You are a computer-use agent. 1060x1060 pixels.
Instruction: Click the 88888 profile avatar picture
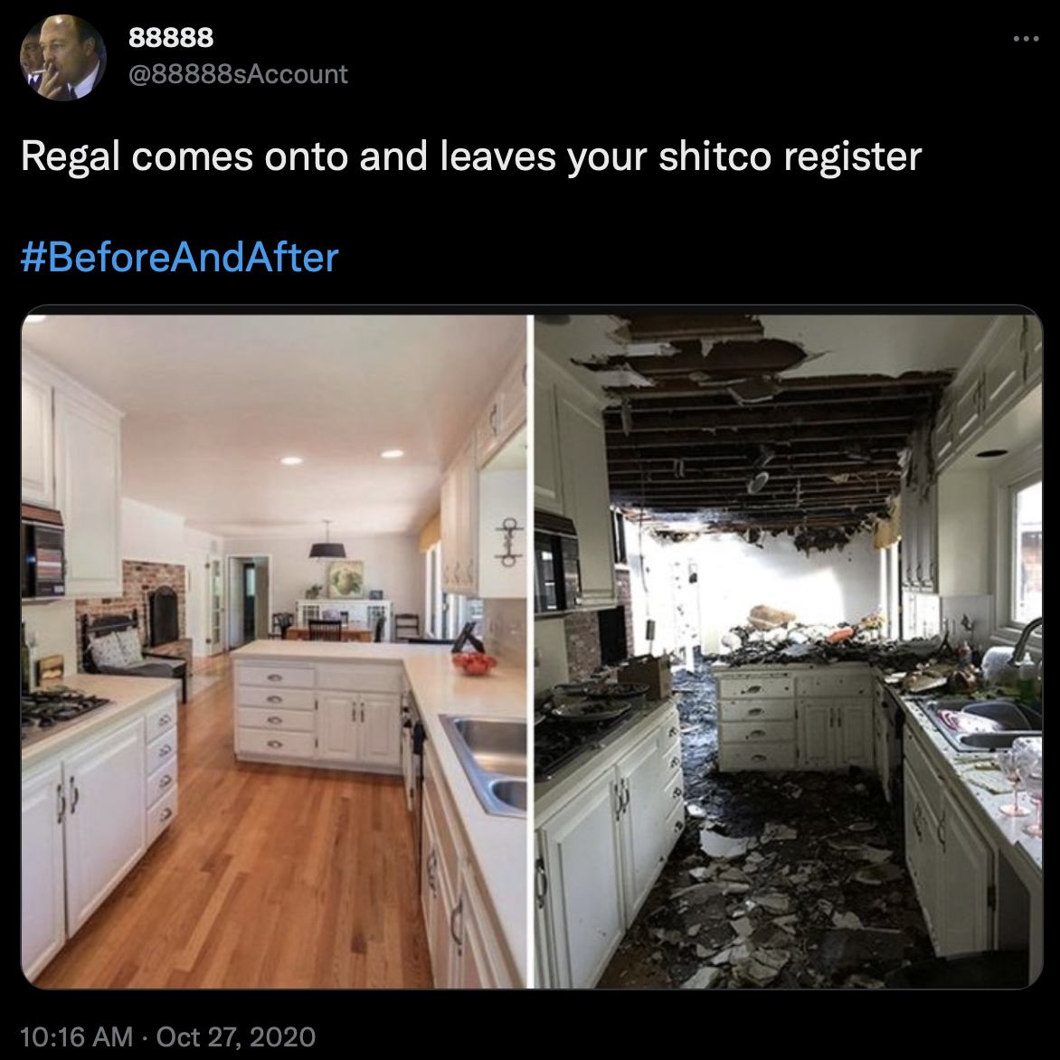pos(63,58)
